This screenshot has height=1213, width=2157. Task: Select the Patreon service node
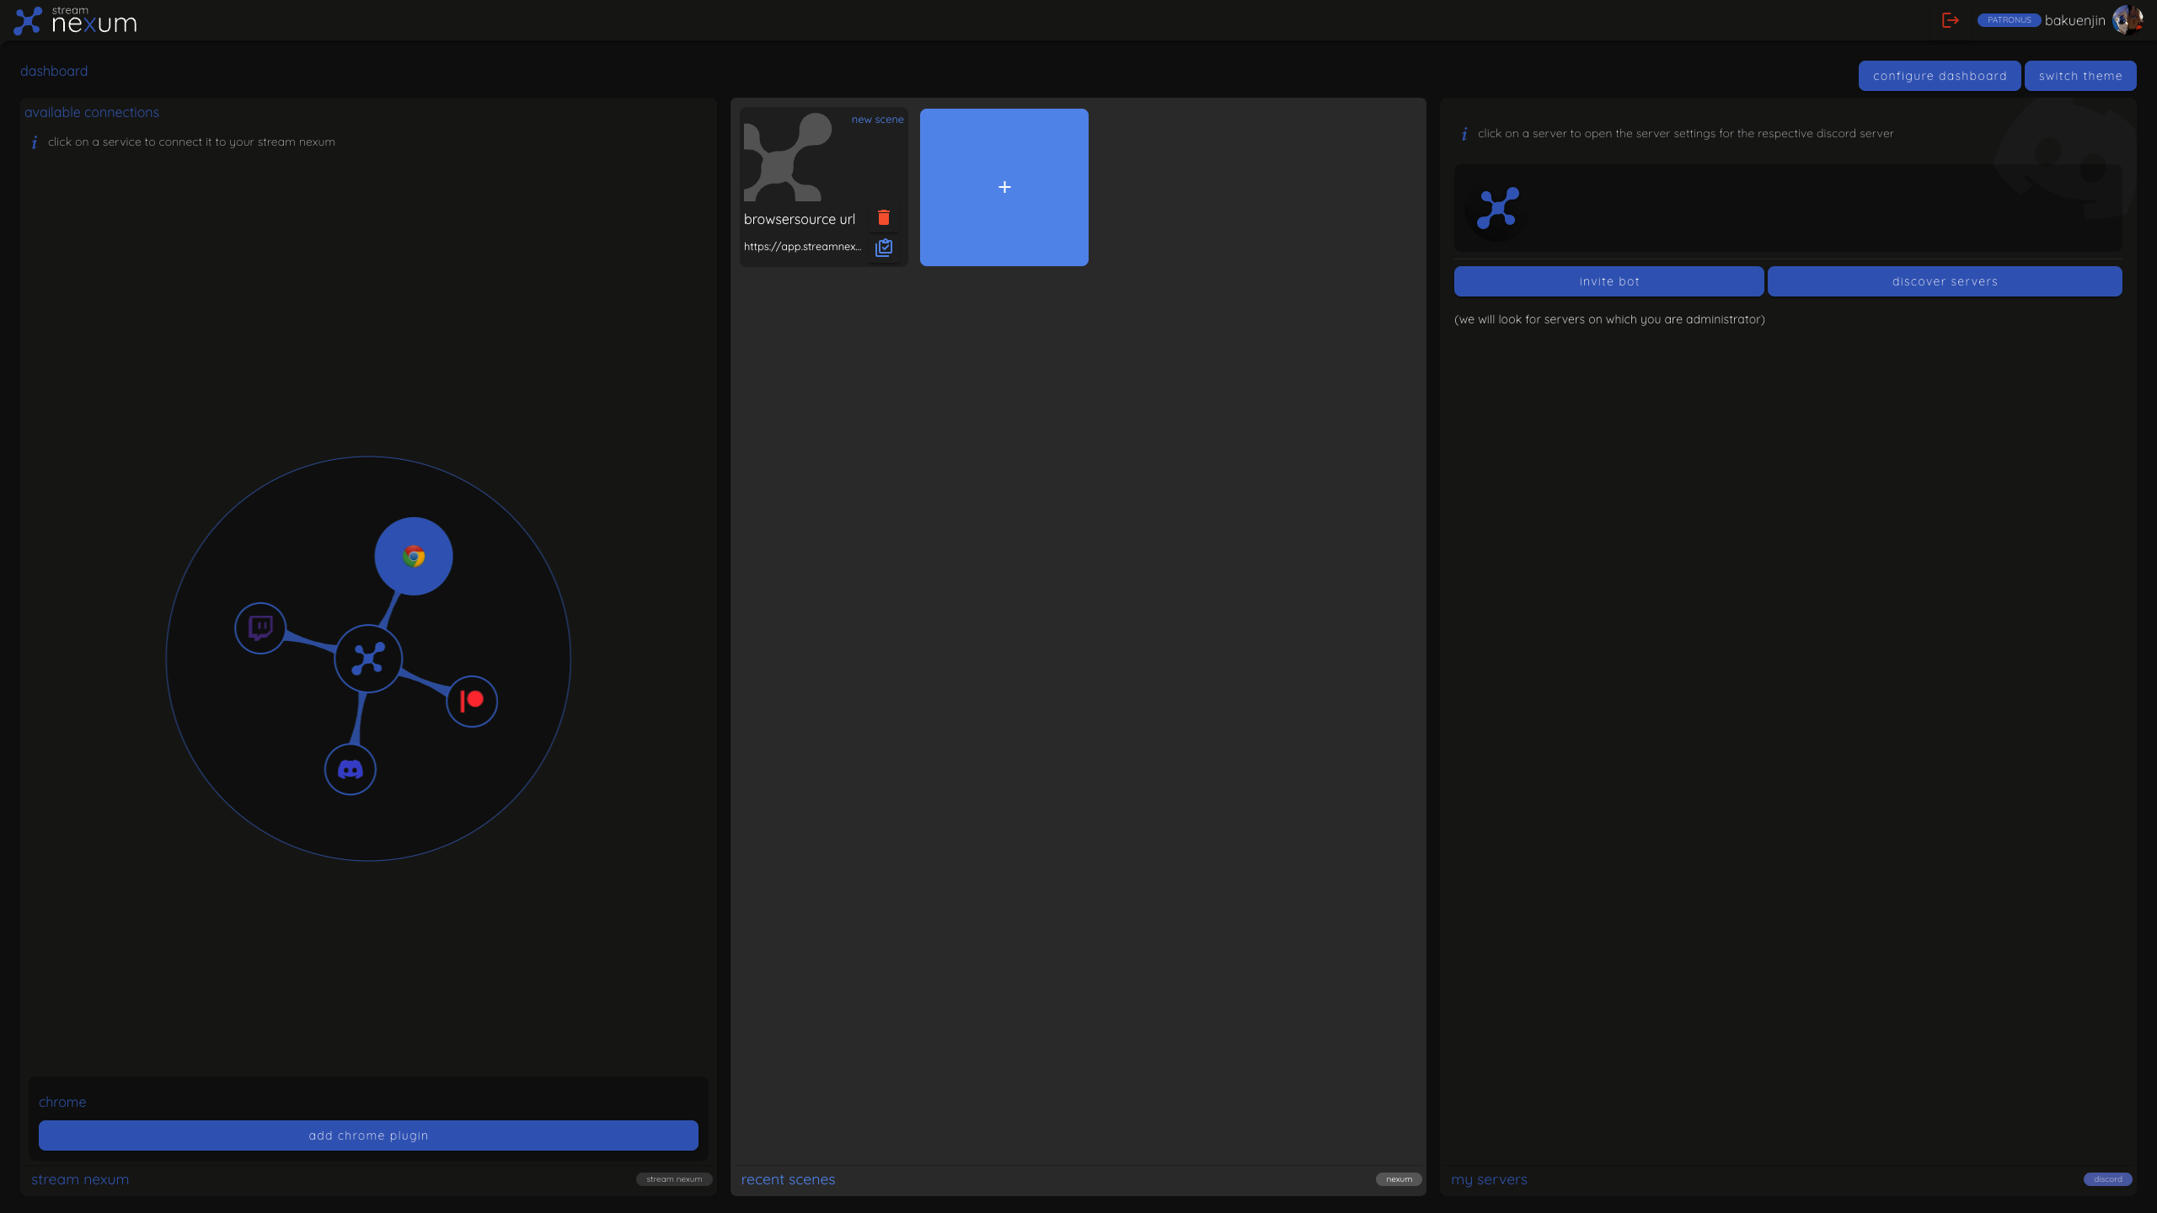pos(472,701)
